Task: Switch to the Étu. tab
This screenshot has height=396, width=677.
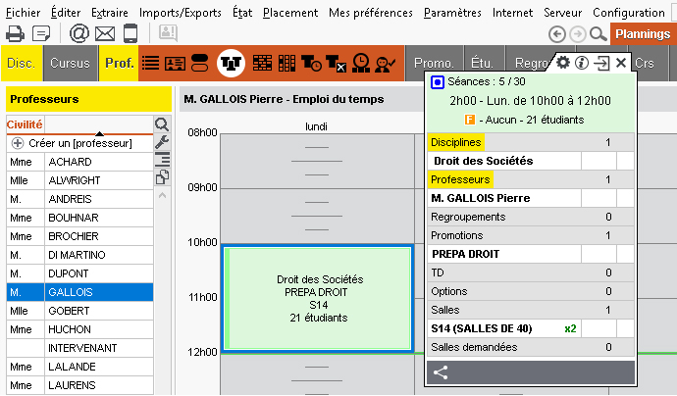Action: [483, 63]
